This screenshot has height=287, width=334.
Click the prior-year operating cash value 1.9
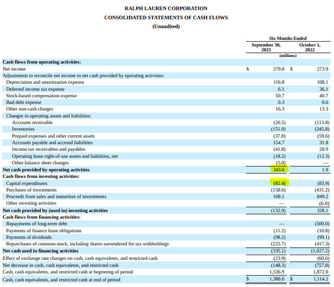click(x=325, y=170)
